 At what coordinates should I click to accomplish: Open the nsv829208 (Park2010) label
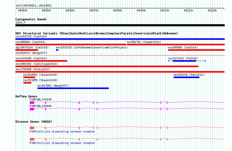[x=189, y=75]
